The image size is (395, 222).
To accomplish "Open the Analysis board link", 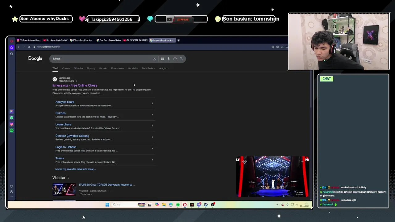I will pos(65,102).
